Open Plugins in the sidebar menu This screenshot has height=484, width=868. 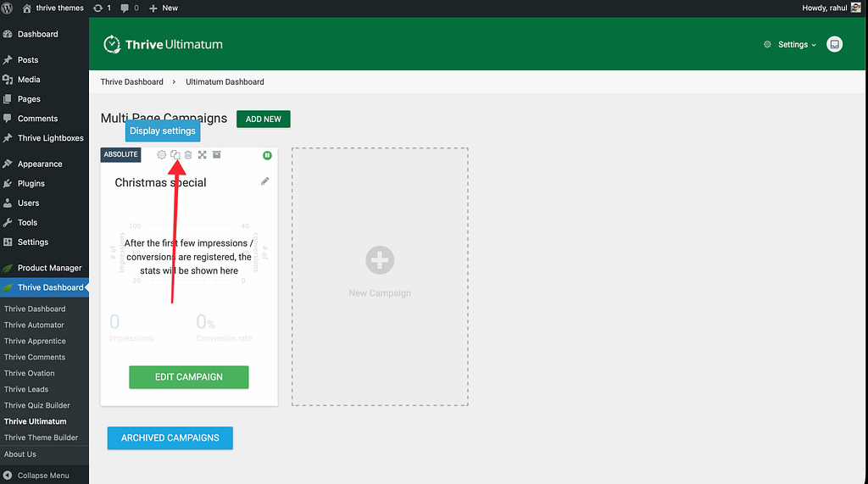click(x=31, y=183)
